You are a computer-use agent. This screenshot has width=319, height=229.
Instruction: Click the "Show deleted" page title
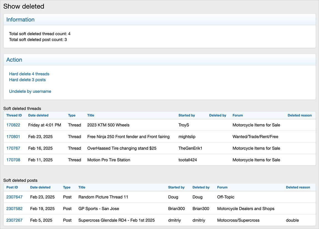click(x=24, y=6)
